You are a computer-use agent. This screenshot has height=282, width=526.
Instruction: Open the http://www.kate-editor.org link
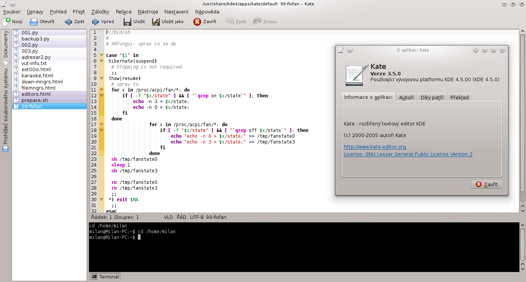375,147
